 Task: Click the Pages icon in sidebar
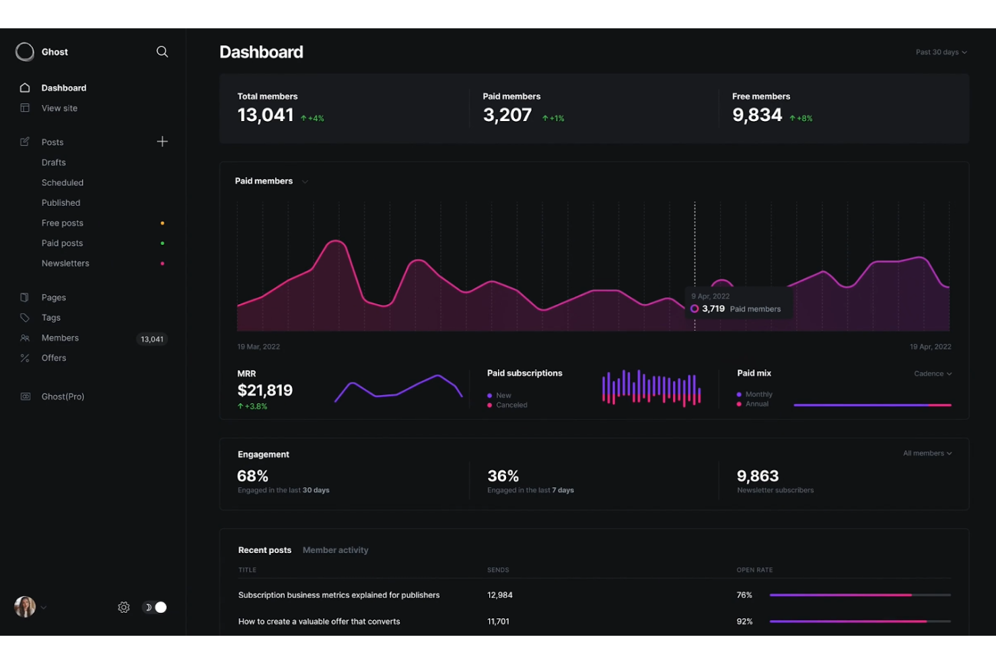tap(25, 297)
